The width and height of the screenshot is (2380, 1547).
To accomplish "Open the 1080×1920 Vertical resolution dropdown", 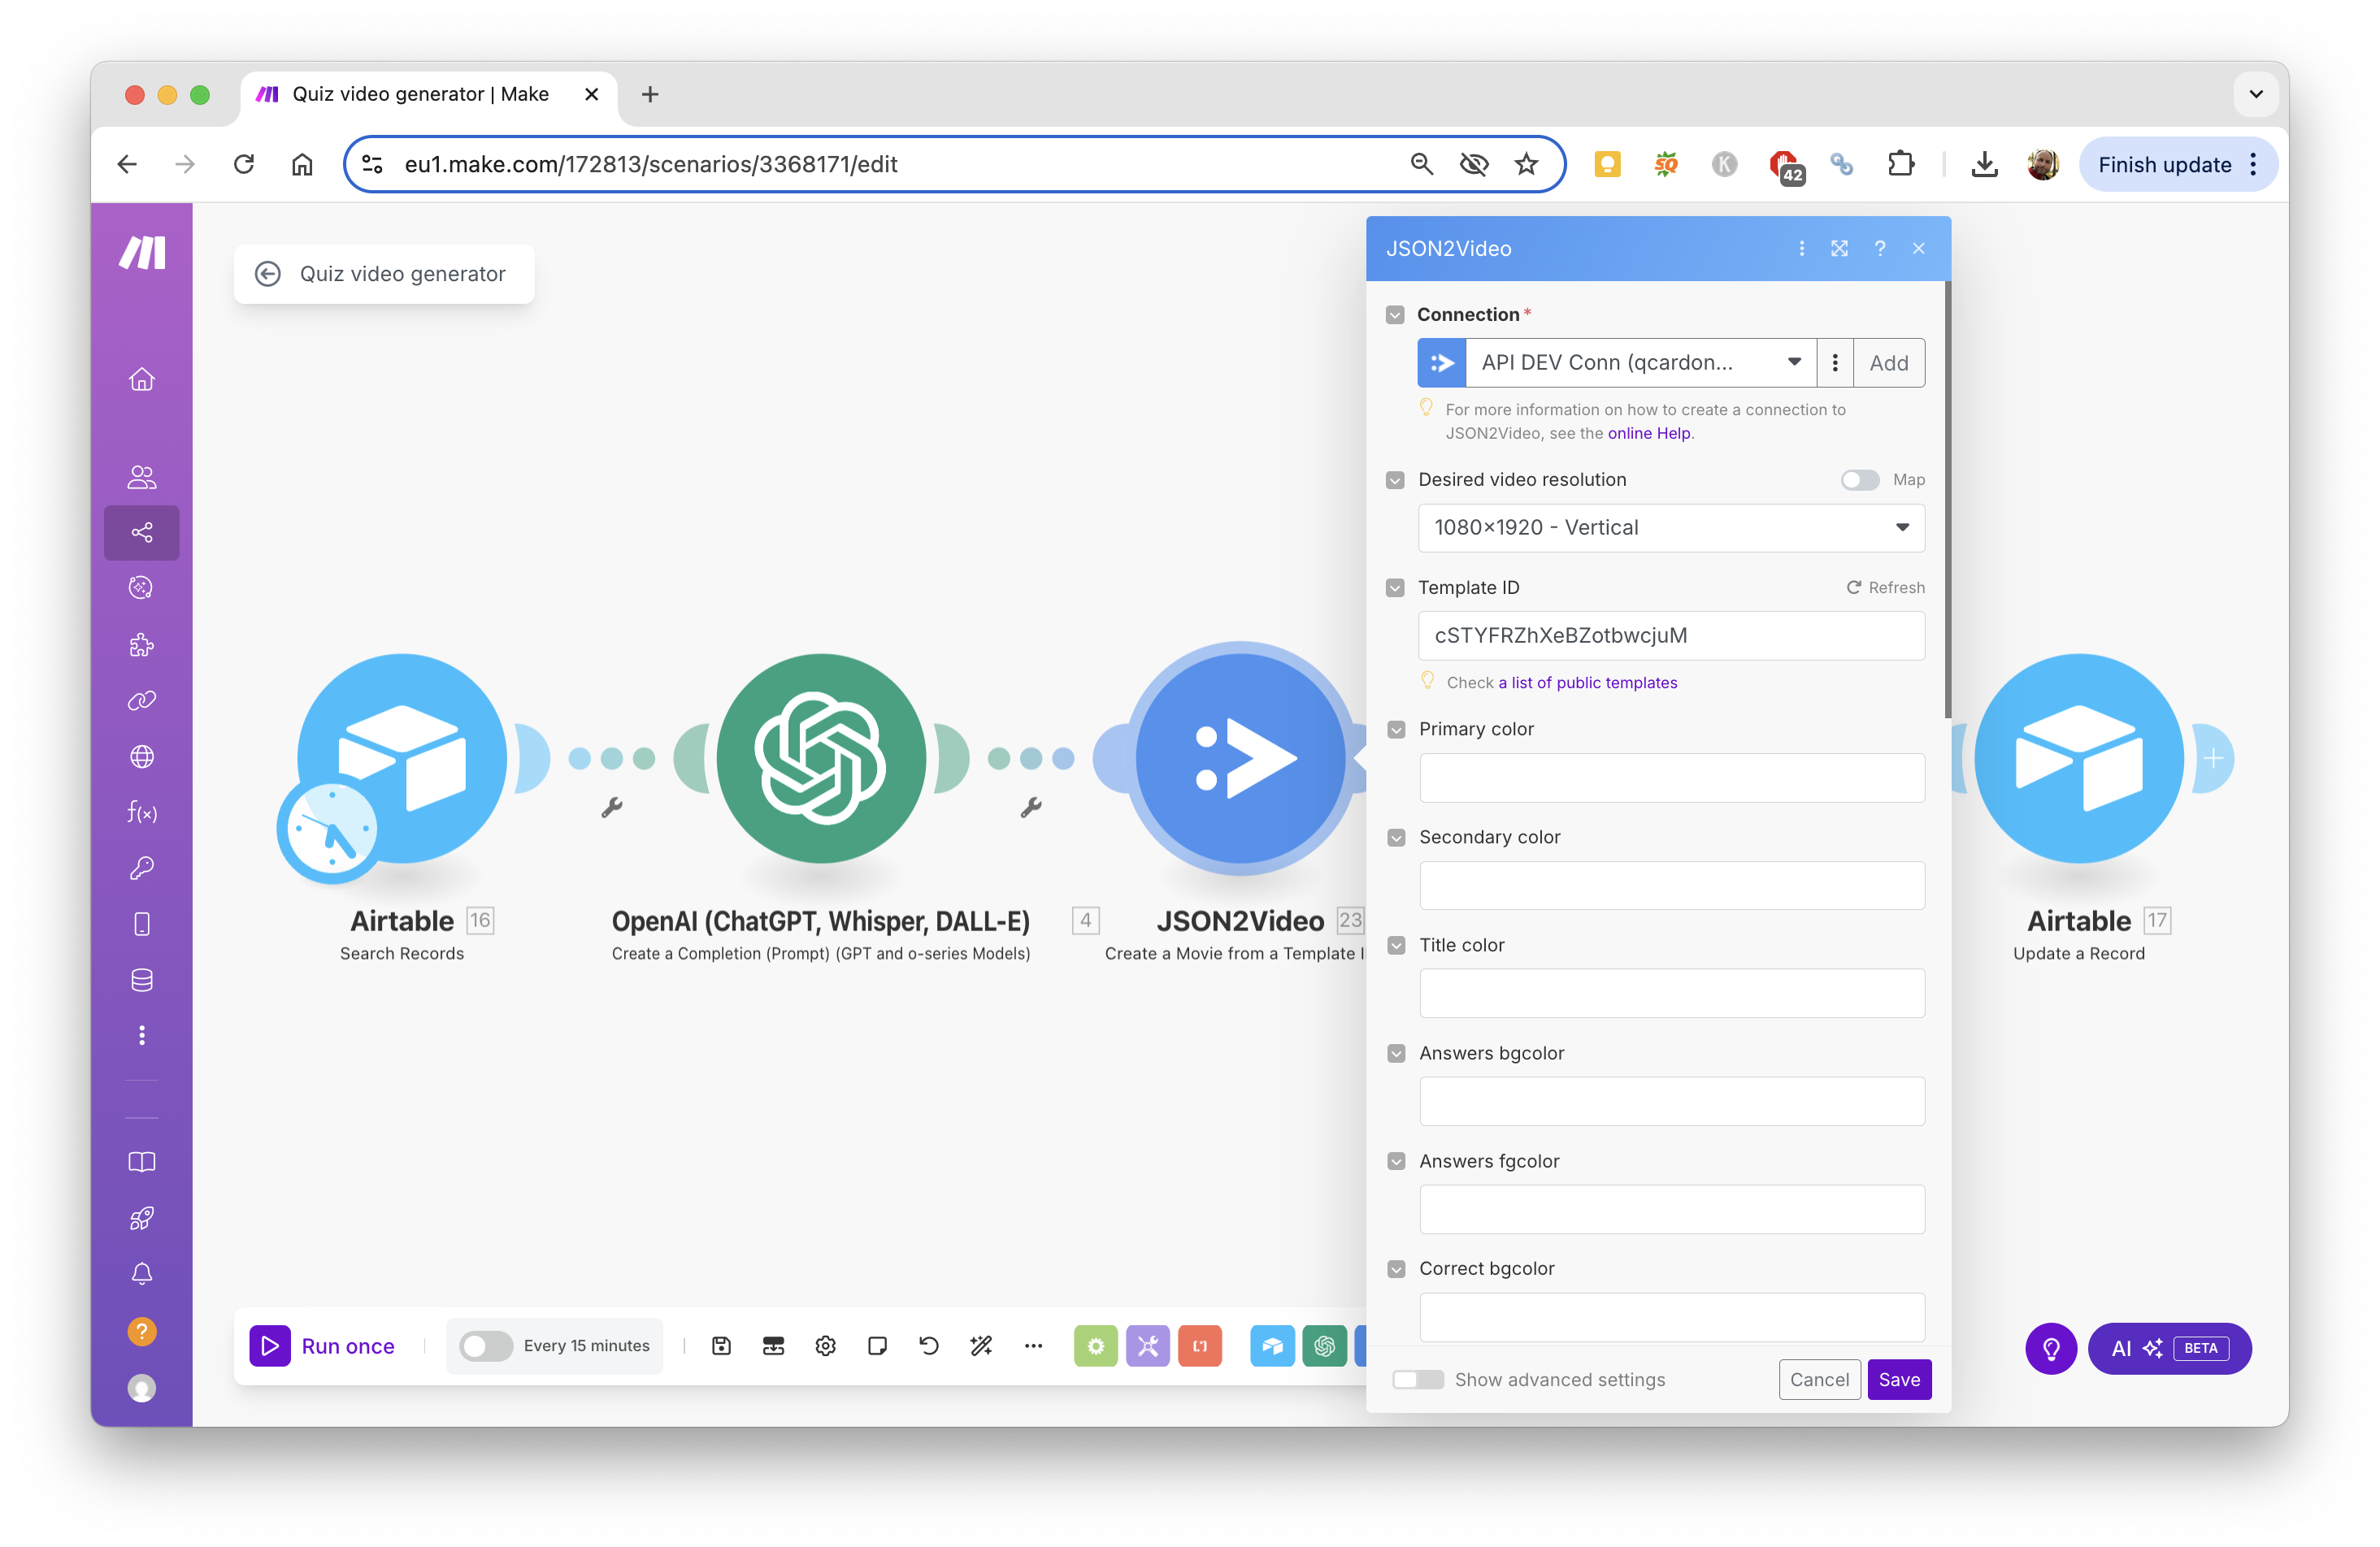I will [1671, 527].
